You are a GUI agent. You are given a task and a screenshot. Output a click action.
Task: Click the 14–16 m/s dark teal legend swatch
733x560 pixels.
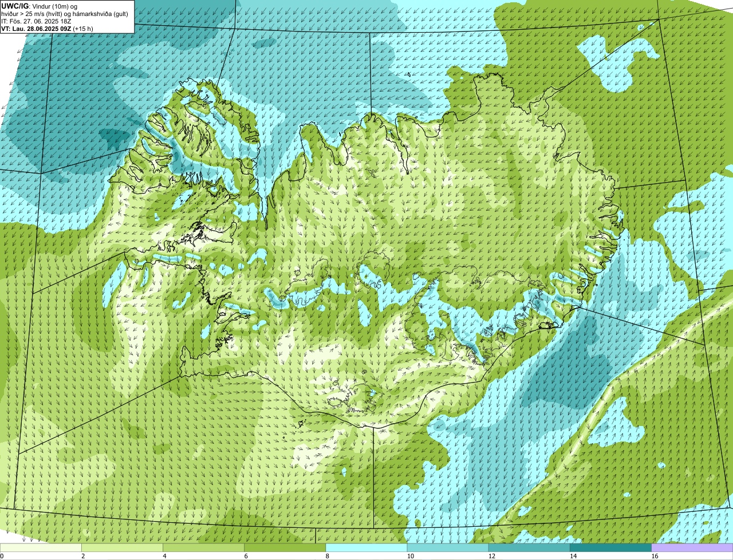[x=611, y=547]
